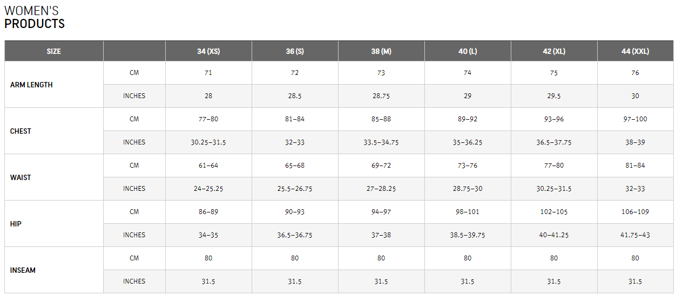Click chest CM value 77–80
The width and height of the screenshot is (676, 296).
208,119
